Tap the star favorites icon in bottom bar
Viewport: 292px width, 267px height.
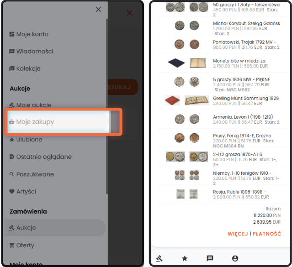click(185, 258)
